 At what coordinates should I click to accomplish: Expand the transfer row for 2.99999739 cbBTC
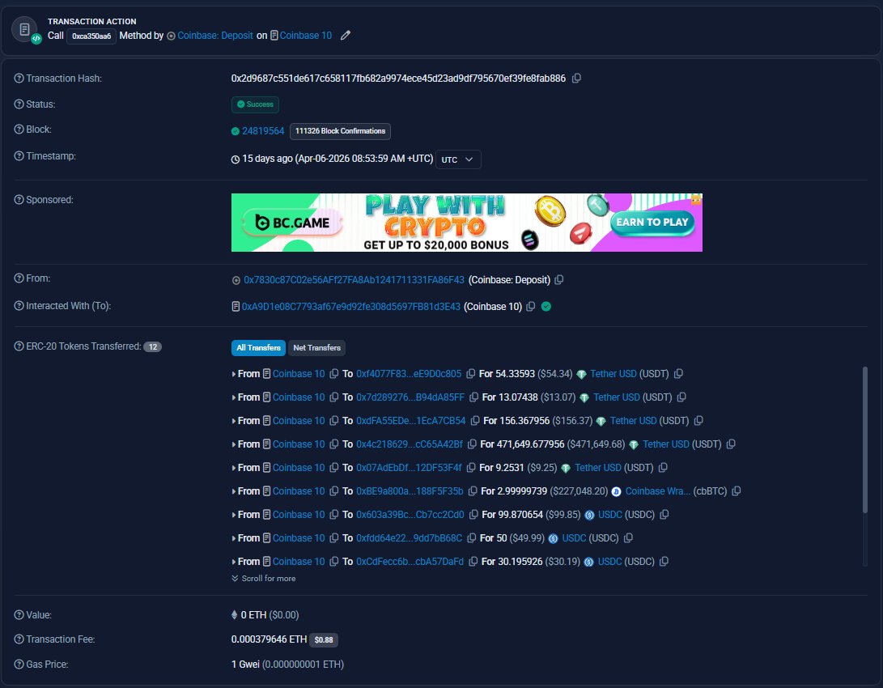[234, 491]
